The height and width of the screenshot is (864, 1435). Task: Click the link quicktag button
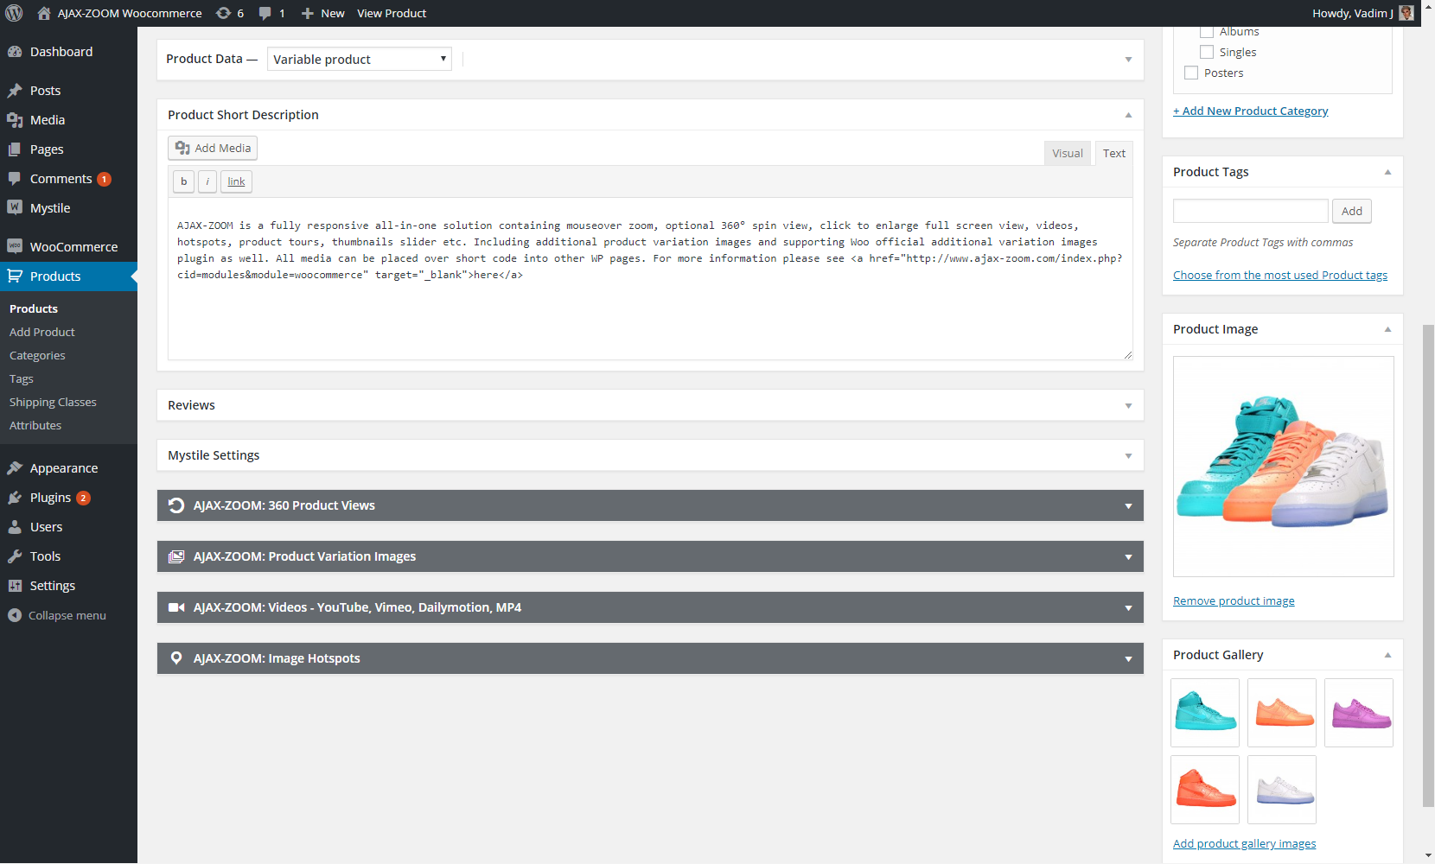coord(236,181)
